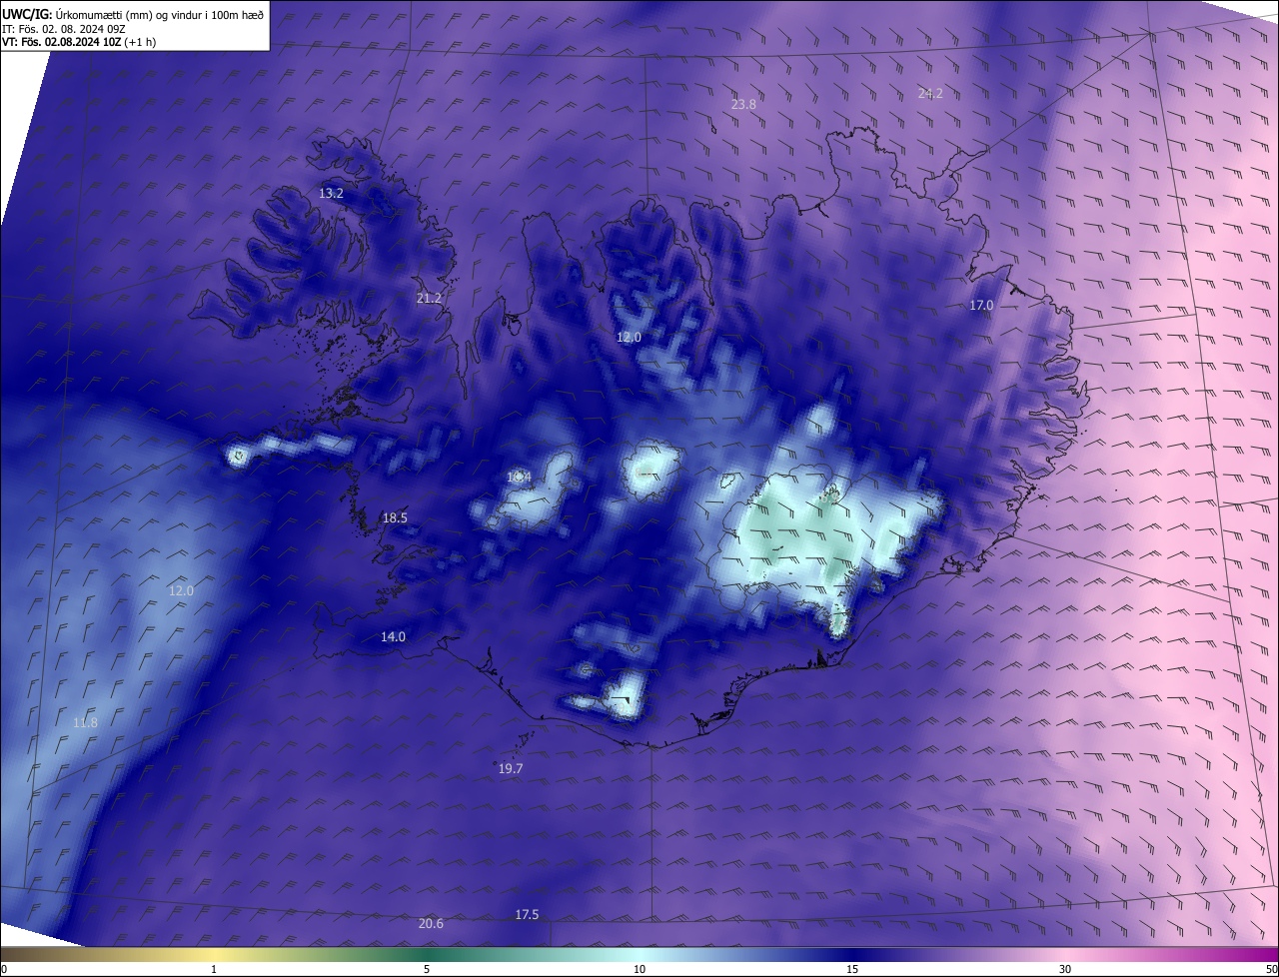Click the colorbar tick label '15'
Screen dimensions: 1279x977
pos(852,969)
